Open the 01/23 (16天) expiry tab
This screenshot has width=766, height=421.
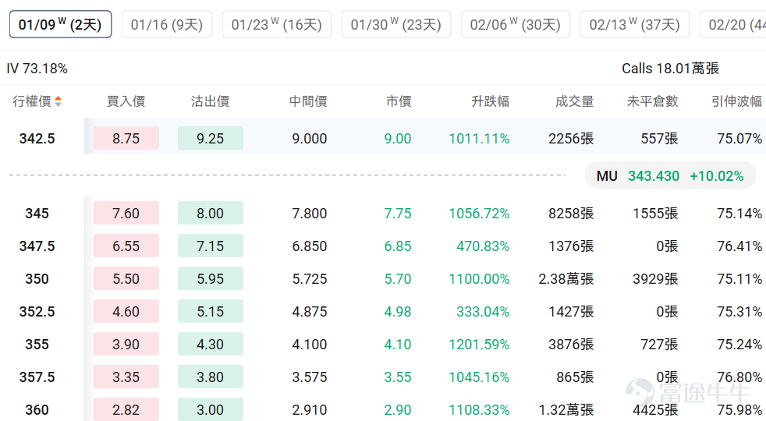(x=276, y=24)
